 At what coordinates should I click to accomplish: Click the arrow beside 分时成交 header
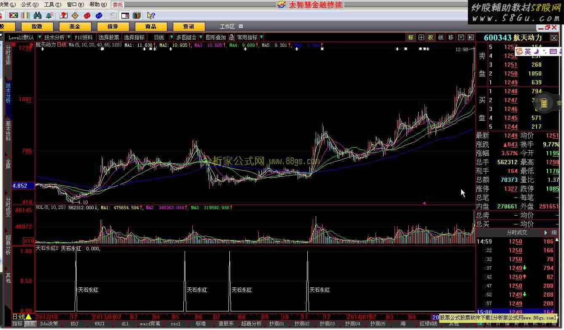click(x=546, y=233)
